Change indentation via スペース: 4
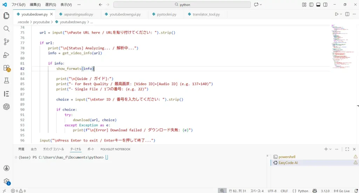Screen dimensions: 359x193 257,191
